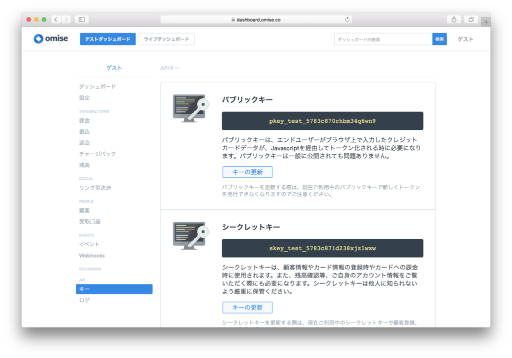Open Webhooks in sidebar
Screen dimensions: 512x358
pyautogui.click(x=92, y=256)
